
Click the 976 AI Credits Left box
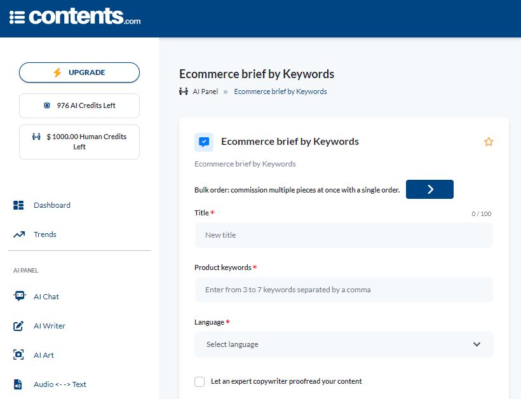point(79,105)
